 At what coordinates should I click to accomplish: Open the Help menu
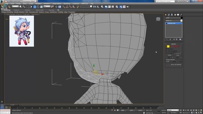pyautogui.click(x=92, y=4)
